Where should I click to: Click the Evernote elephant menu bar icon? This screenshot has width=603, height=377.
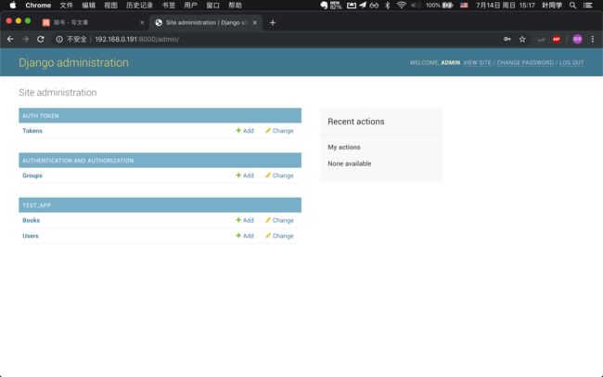[x=324, y=6]
